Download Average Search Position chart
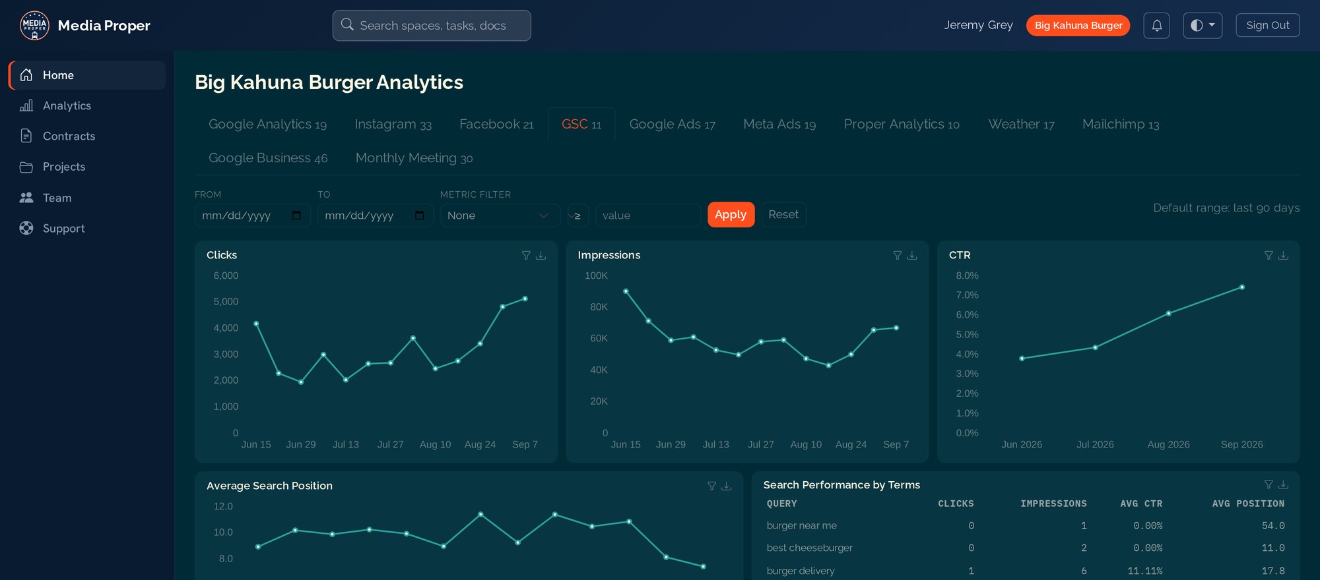 point(726,486)
